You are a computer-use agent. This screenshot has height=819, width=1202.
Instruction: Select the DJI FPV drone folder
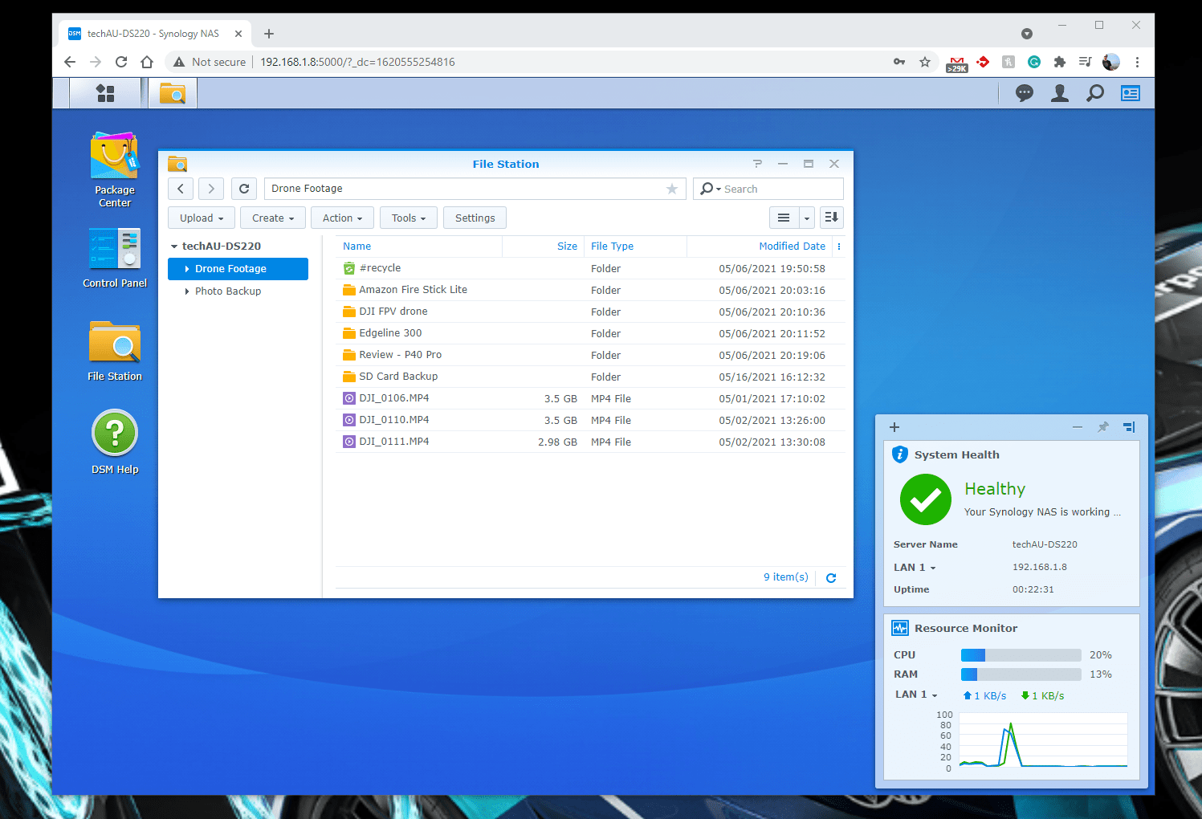(590, 312)
